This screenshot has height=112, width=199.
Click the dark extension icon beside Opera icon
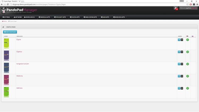point(194,5)
